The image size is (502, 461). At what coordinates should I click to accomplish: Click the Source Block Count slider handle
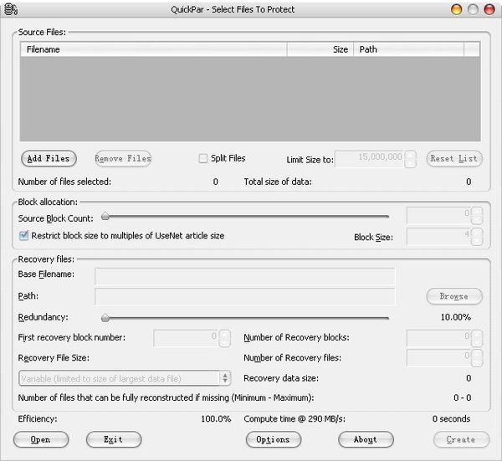pyautogui.click(x=105, y=217)
